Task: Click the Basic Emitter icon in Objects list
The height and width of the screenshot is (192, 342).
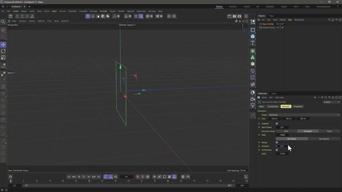Action: click(260, 24)
